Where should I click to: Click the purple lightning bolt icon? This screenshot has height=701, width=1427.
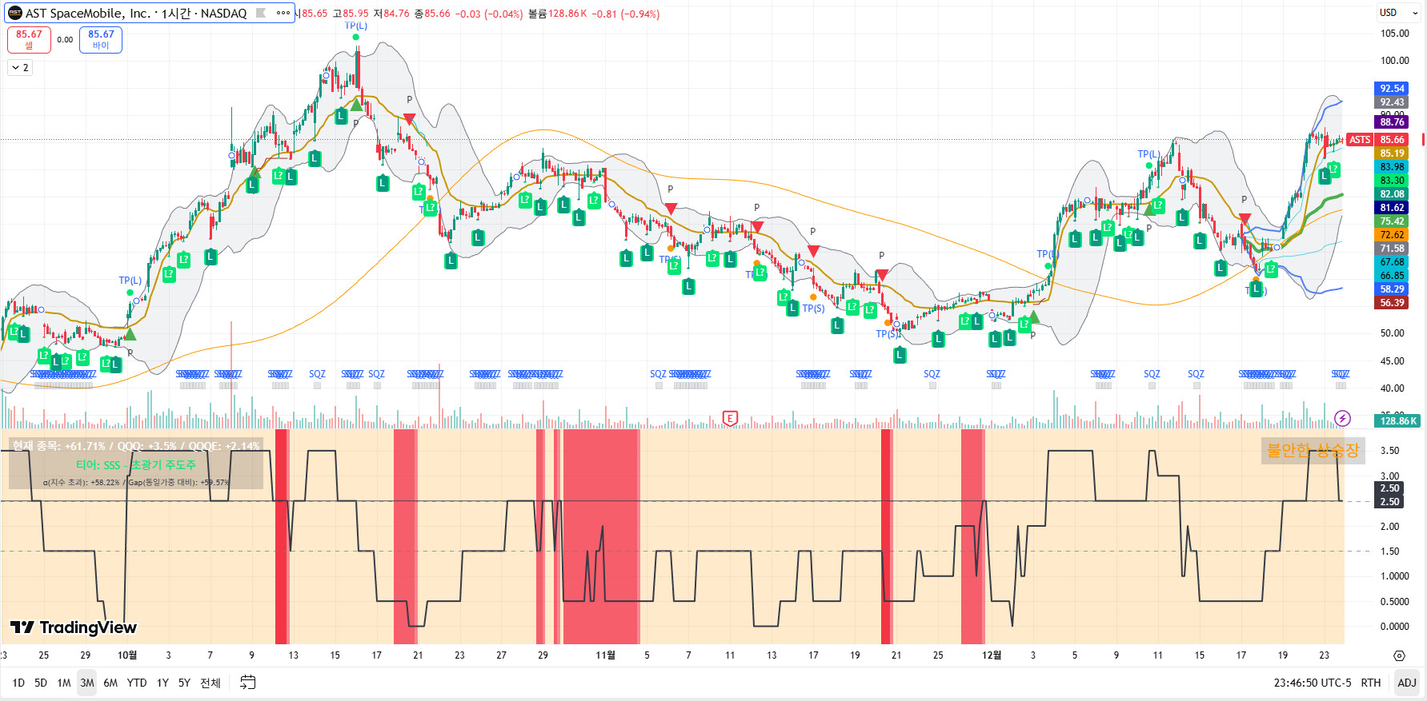pos(1343,418)
